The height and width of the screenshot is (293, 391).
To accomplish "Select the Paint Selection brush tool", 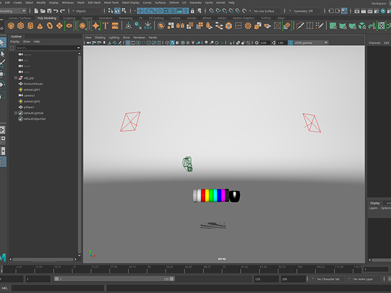I will pos(2,63).
